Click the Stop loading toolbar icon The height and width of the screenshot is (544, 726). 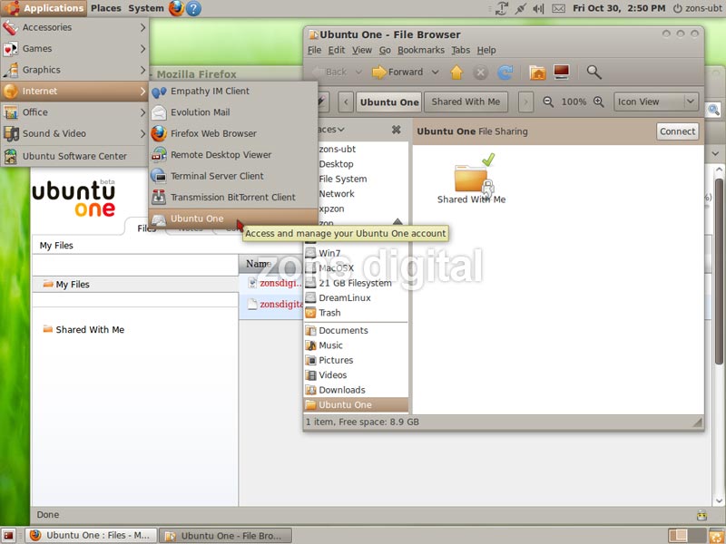[x=481, y=73]
